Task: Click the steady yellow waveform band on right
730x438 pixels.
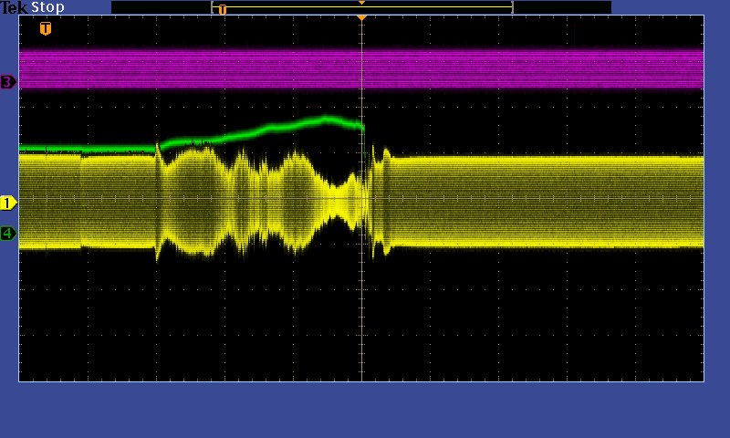Action: [547, 201]
